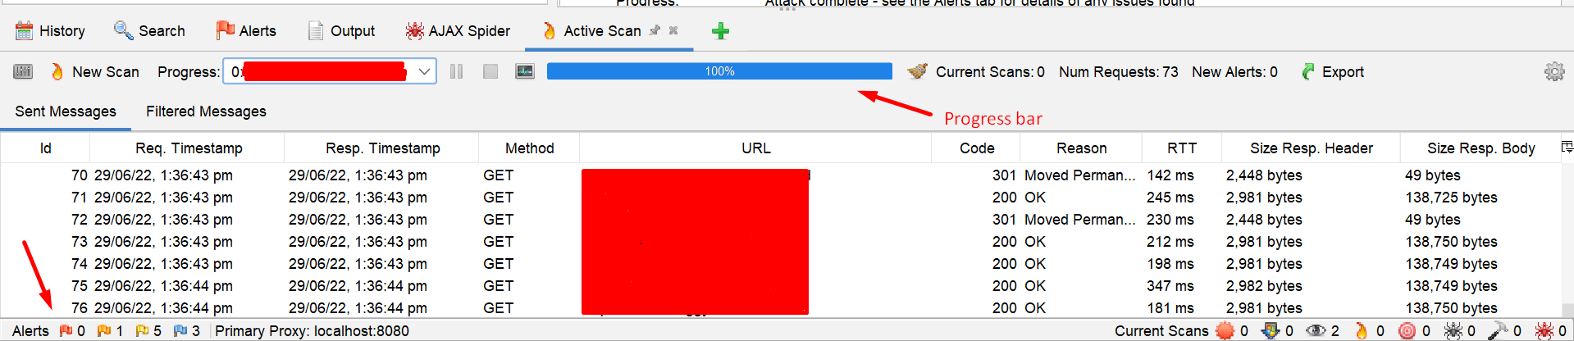1574x341 pixels.
Task: Click the green plus to add a tab
Action: [720, 31]
